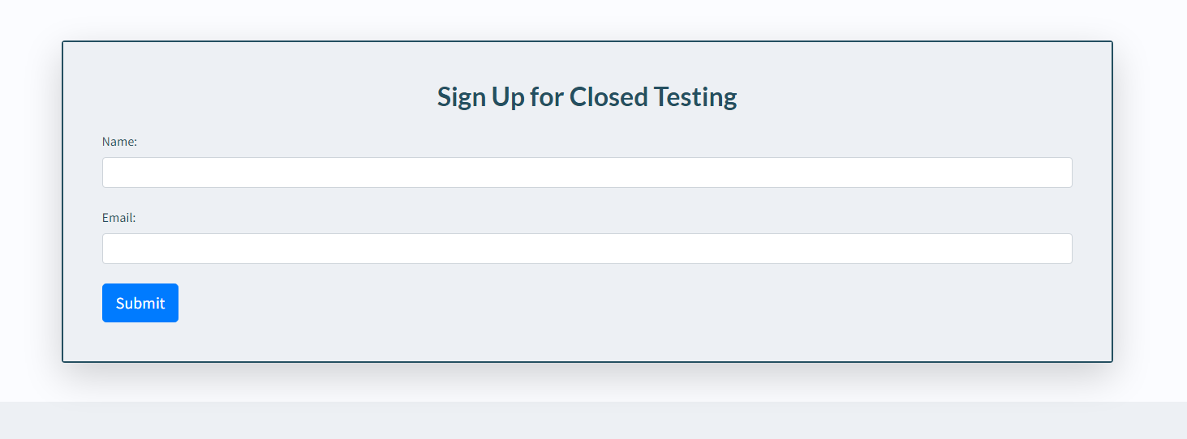Place cursor in the Email textbox

[587, 249]
